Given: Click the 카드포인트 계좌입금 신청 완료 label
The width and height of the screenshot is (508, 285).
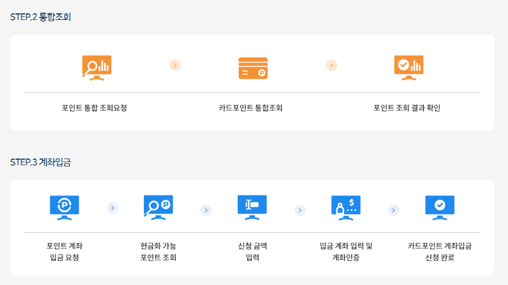Looking at the screenshot, I should pyautogui.click(x=440, y=252).
